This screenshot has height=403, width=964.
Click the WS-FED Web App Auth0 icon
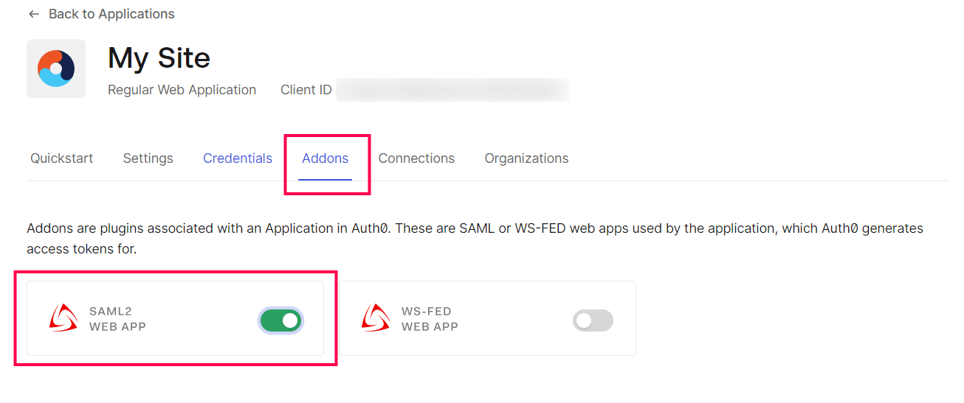(376, 318)
